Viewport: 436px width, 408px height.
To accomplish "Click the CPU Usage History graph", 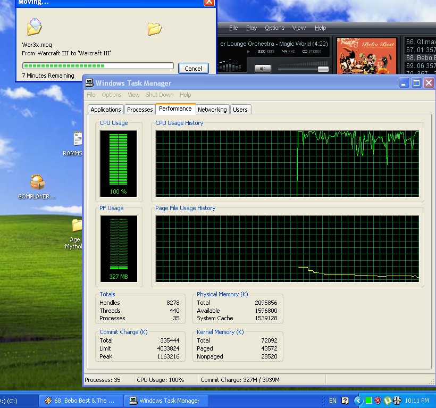I will (287, 163).
